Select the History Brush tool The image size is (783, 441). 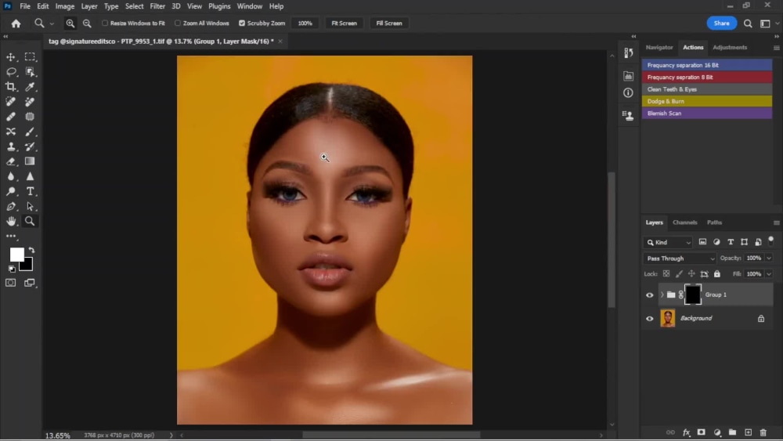[30, 146]
